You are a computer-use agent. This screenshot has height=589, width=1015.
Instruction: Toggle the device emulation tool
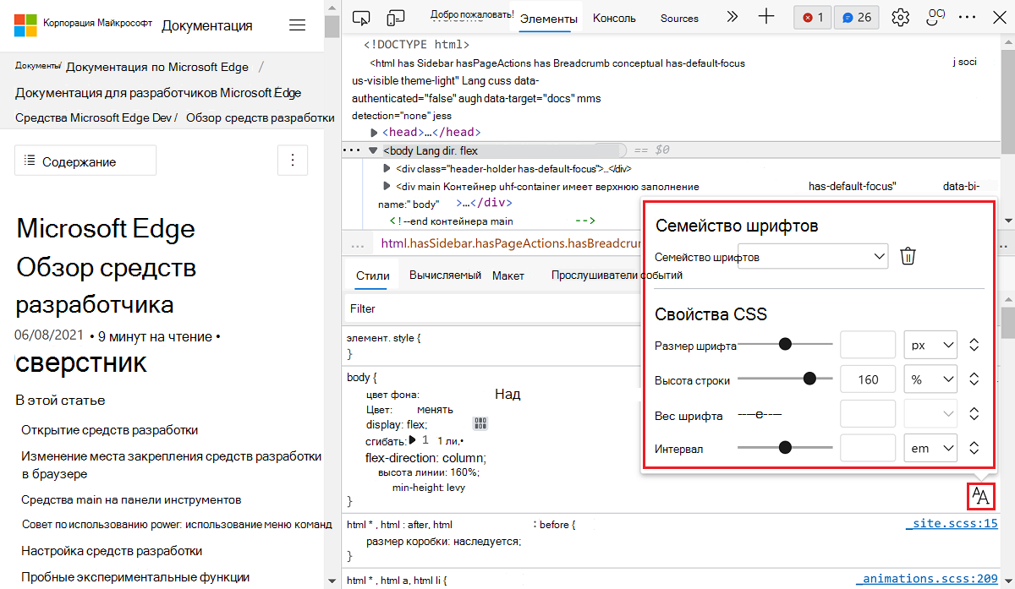click(394, 17)
